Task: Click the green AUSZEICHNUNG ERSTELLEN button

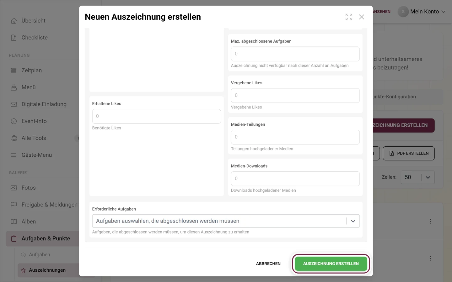Action: 331,264
